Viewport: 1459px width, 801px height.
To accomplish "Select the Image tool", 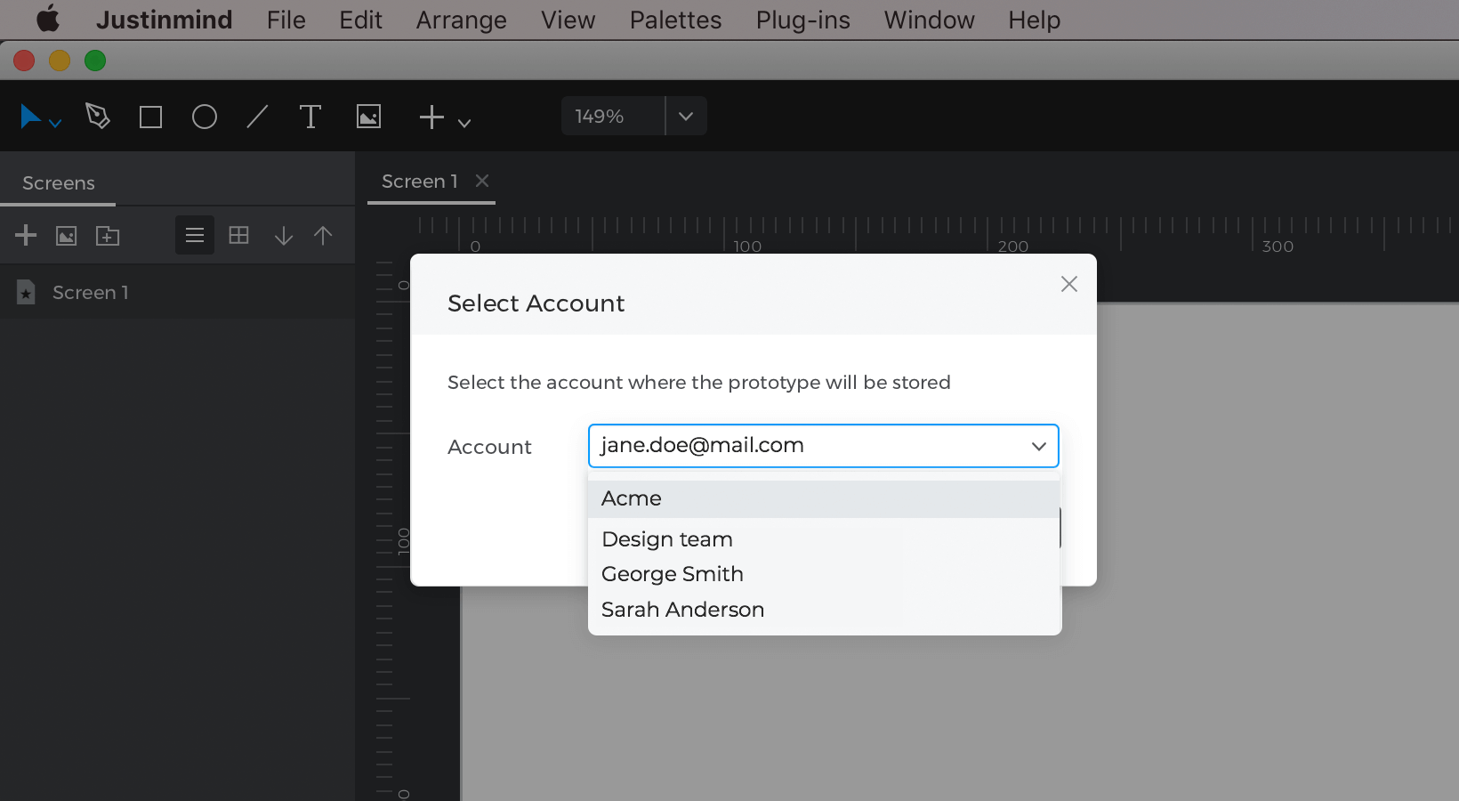I will tap(368, 117).
